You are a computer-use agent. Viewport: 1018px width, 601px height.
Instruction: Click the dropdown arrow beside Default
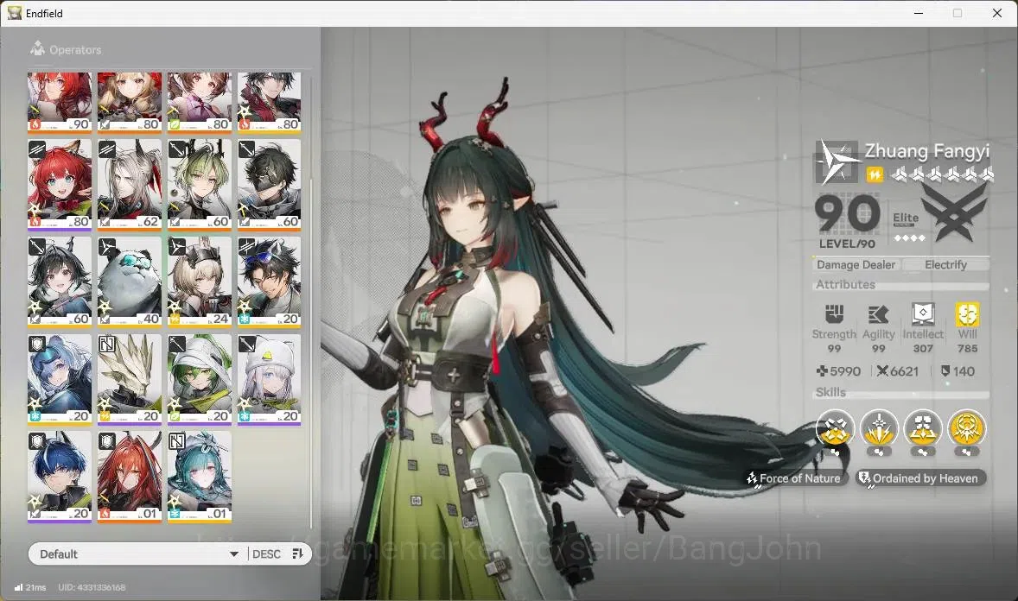[x=233, y=554]
